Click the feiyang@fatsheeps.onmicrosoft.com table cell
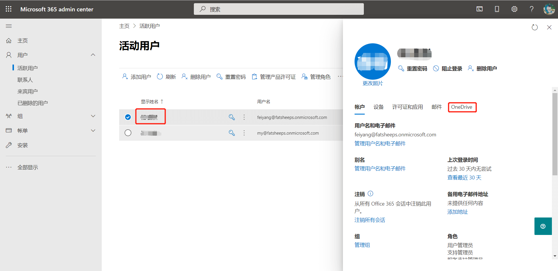The height and width of the screenshot is (271, 558). 292,117
